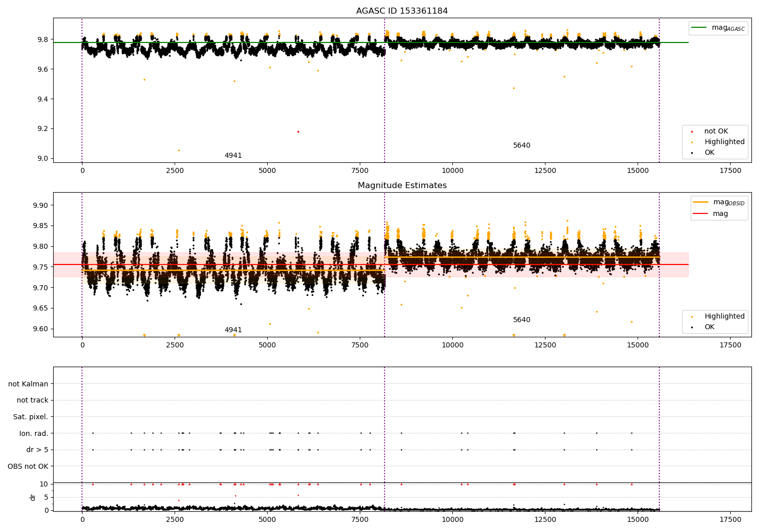This screenshot has width=759, height=531.
Task: Click the 12500 x-axis tick under bottom plot
Action: pyautogui.click(x=545, y=520)
